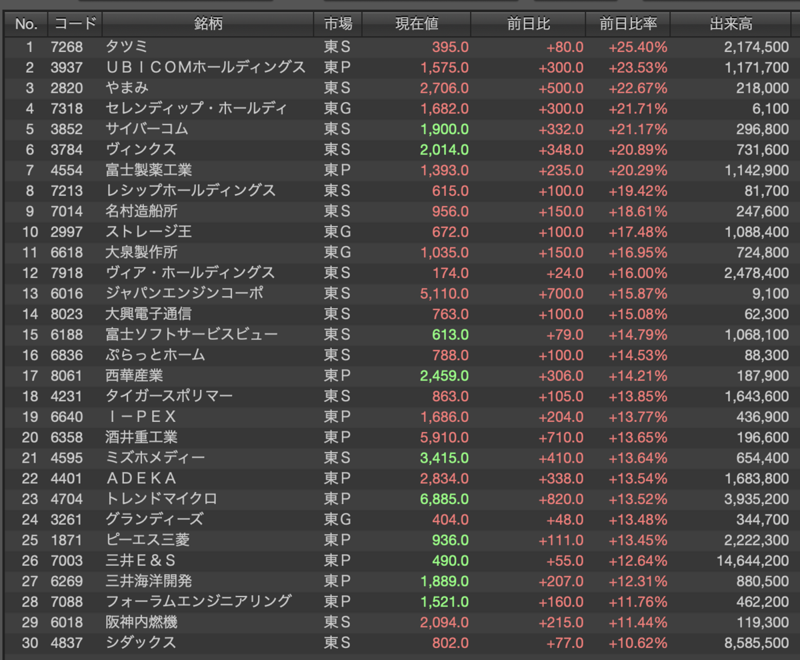Sort by the 出来高 column header
This screenshot has height=660, width=800.
point(731,25)
